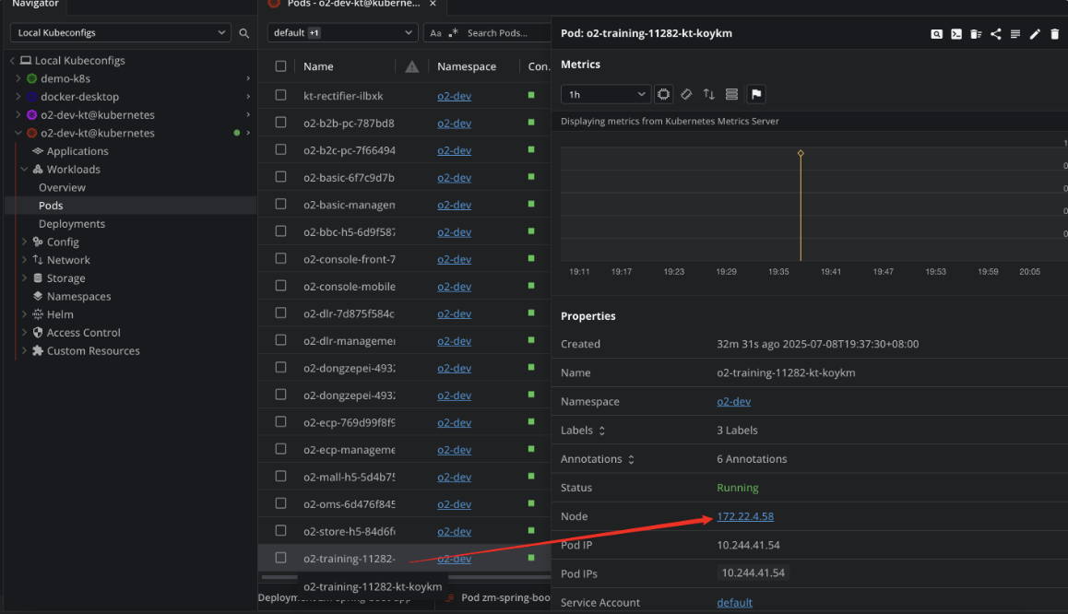The height and width of the screenshot is (614, 1068).
Task: Check the o2-training-11282 pod row checkbox
Action: 281,558
